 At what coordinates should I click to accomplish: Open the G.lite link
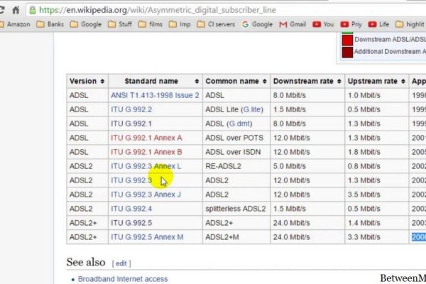click(x=252, y=109)
